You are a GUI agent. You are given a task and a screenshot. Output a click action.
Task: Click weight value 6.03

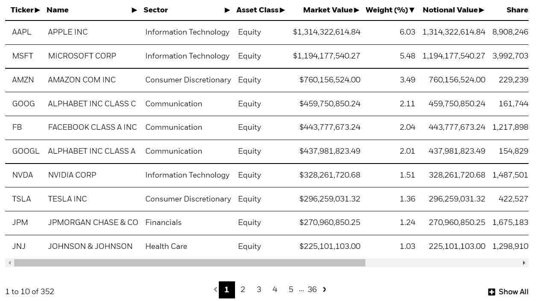click(407, 32)
